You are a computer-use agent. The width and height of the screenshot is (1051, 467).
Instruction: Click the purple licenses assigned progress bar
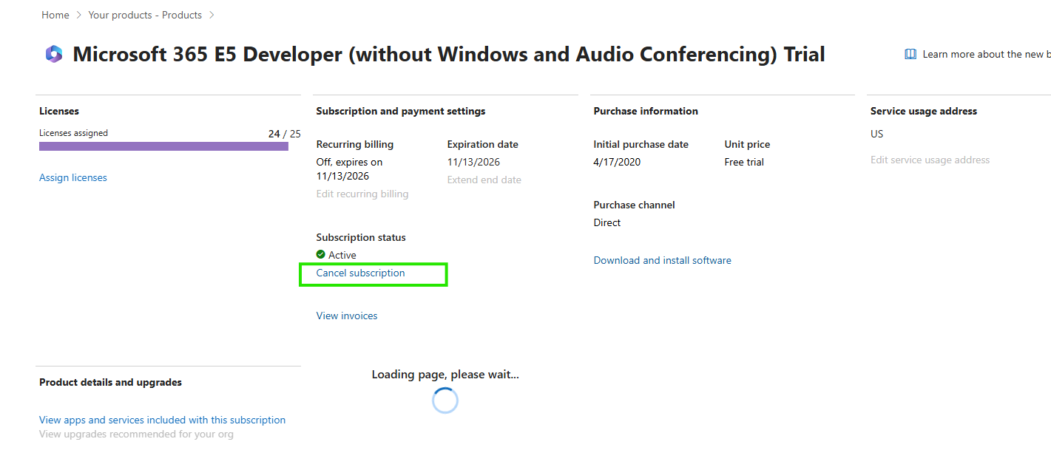pyautogui.click(x=163, y=146)
